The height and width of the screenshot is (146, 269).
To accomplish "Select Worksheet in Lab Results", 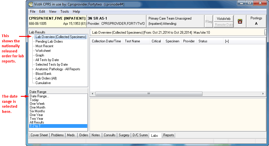I will [43, 51].
